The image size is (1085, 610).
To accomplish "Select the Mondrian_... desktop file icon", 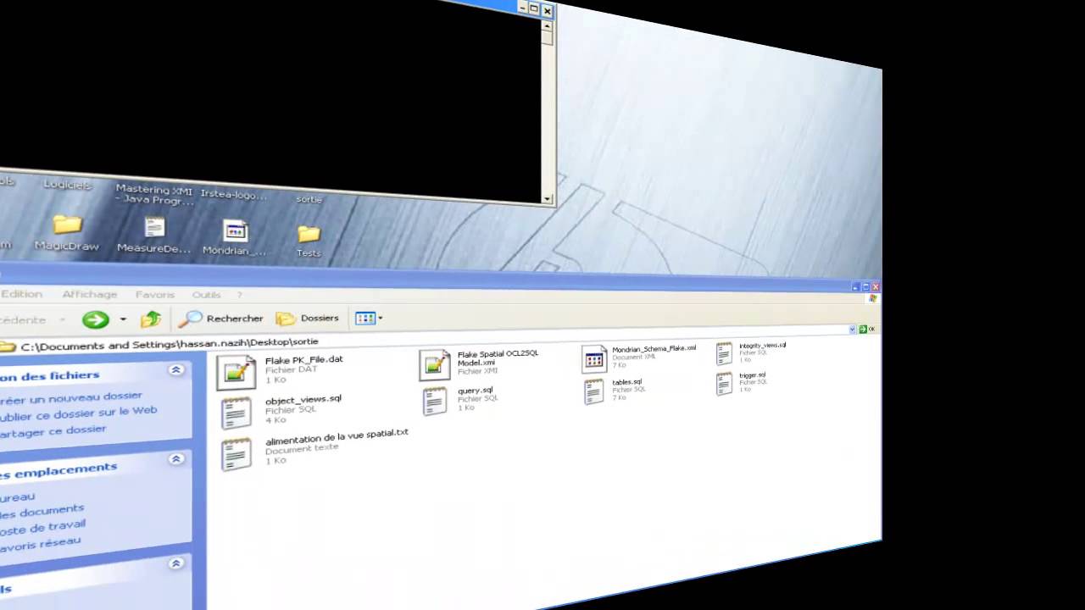I will [x=235, y=230].
